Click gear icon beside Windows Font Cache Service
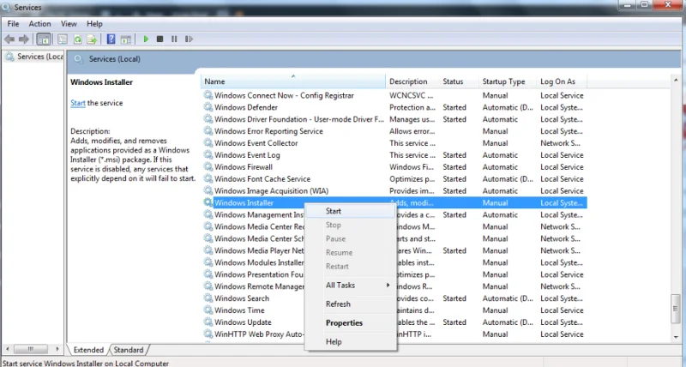 [x=208, y=179]
